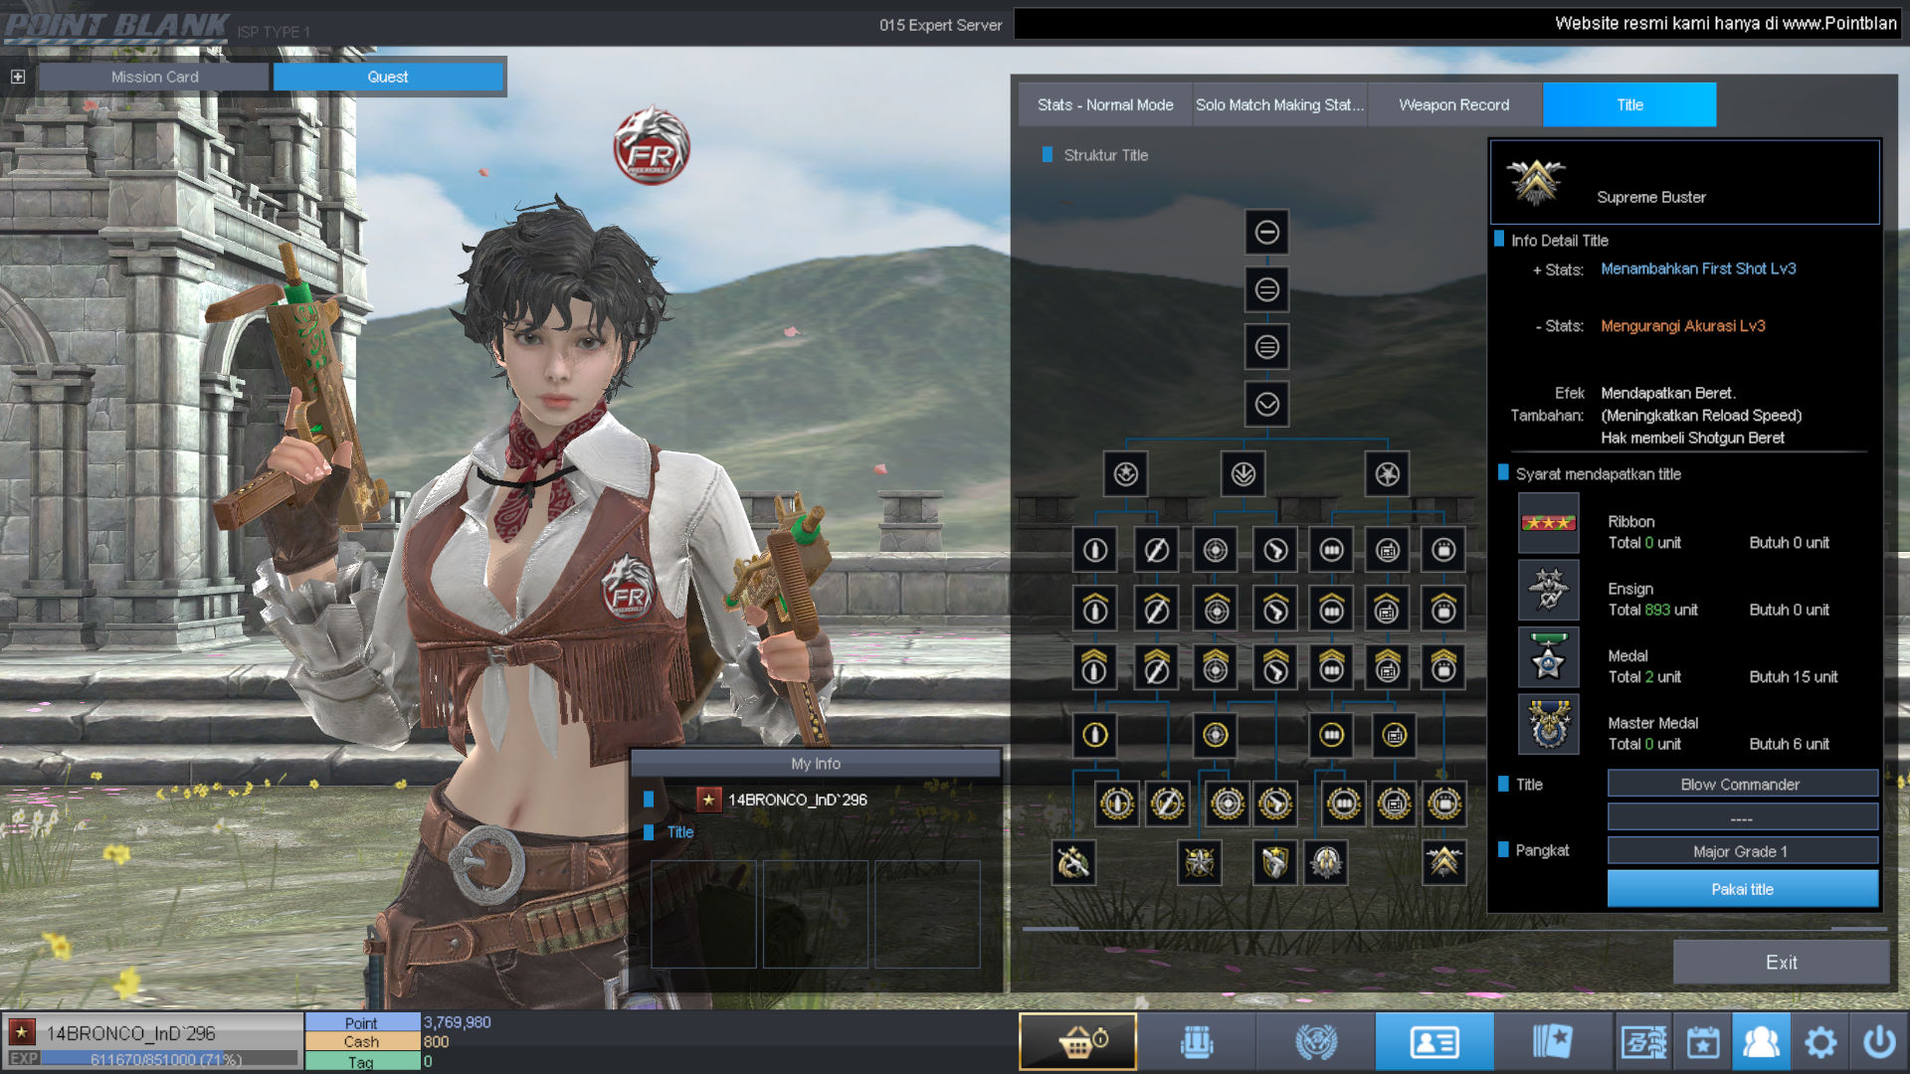The image size is (1910, 1074).
Task: Open the clan emblem icon in bottom bar
Action: 1315,1041
